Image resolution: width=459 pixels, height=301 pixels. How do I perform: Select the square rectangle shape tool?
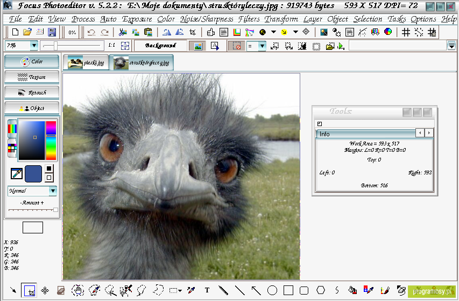[x=288, y=290]
